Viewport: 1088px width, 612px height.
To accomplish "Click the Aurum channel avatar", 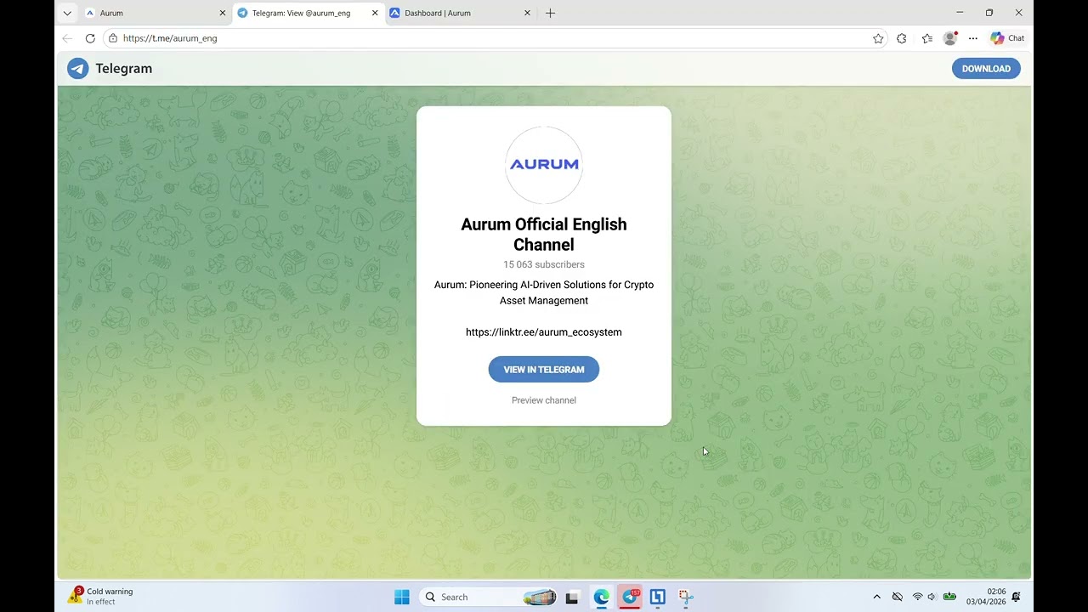I will pyautogui.click(x=544, y=165).
